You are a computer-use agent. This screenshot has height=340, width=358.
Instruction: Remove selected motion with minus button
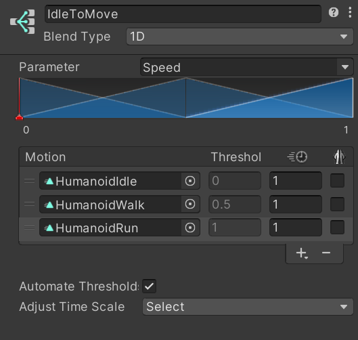[x=326, y=253]
